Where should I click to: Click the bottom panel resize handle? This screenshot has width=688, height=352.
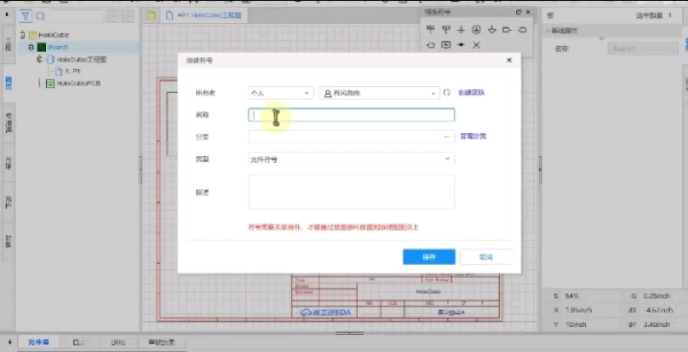[x=349, y=333]
